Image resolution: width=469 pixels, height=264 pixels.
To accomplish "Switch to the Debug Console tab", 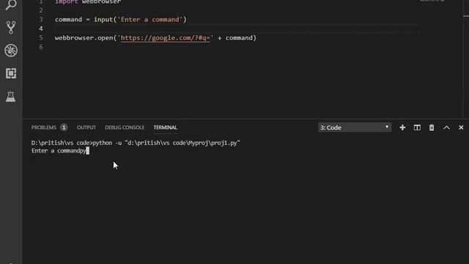I will [x=125, y=128].
